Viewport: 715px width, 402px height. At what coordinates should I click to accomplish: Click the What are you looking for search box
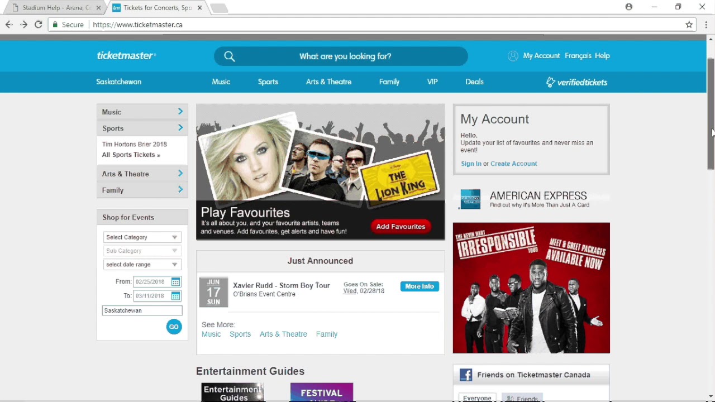pos(341,56)
